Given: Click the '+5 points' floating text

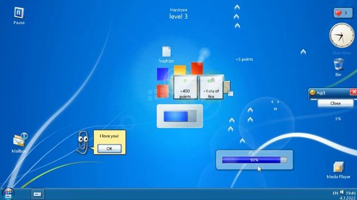Looking at the screenshot, I should point(244,59).
